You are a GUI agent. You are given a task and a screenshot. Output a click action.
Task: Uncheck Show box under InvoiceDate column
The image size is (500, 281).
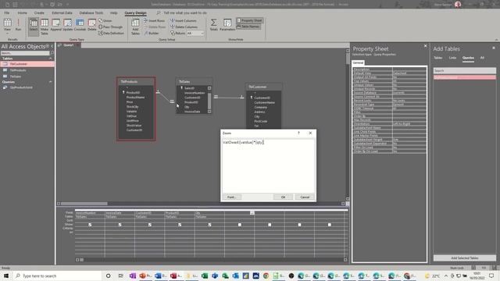(120, 225)
